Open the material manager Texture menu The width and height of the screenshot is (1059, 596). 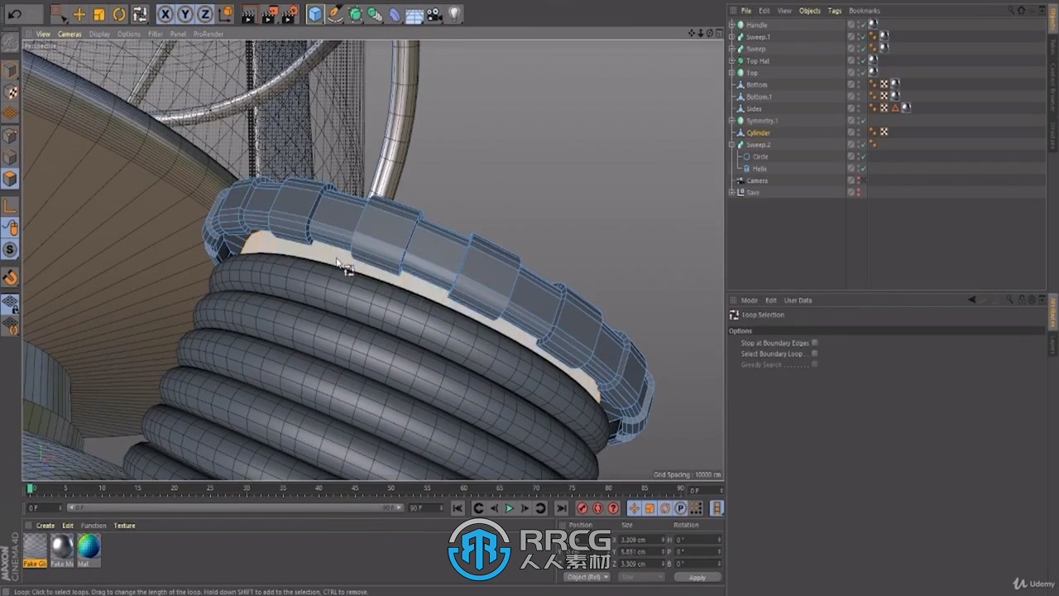tap(124, 526)
